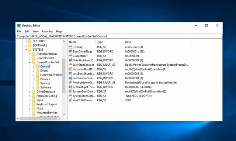Click the tree pane horizontal scrollbar thumb
The width and height of the screenshot is (236, 141).
[x=38, y=119]
